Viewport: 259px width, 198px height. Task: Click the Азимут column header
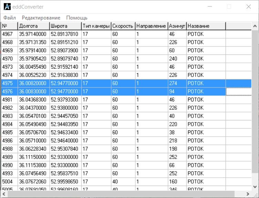point(177,26)
